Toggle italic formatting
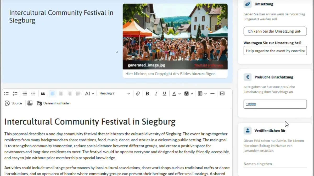The image size is (314, 176). point(156,93)
